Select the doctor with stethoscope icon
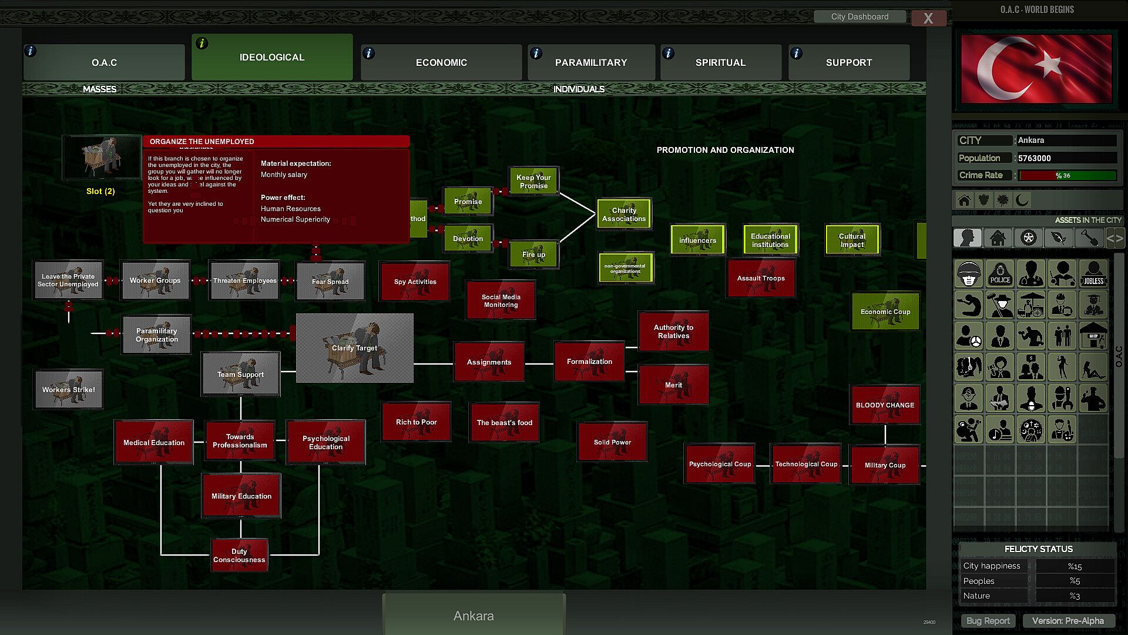 click(1031, 274)
